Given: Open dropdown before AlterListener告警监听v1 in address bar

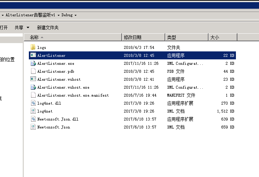Looking at the screenshot, I should (x=3, y=15).
